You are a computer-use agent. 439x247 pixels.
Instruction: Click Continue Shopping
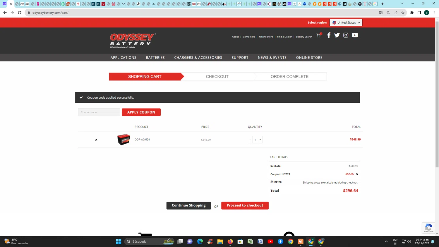pyautogui.click(x=188, y=205)
